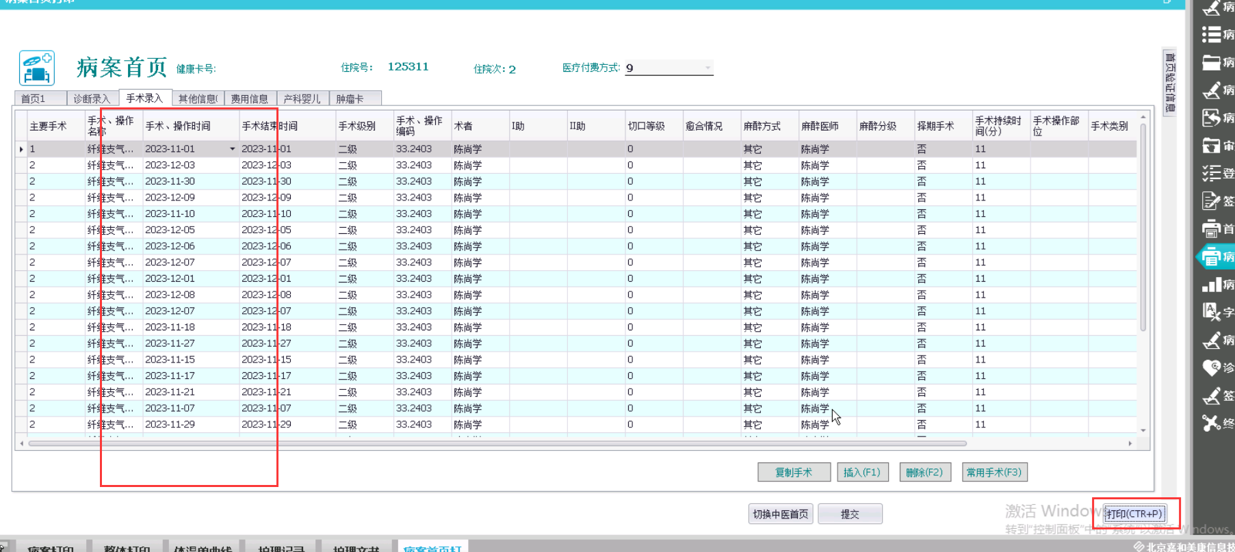Click the image export icon in sidebar

click(1212, 118)
